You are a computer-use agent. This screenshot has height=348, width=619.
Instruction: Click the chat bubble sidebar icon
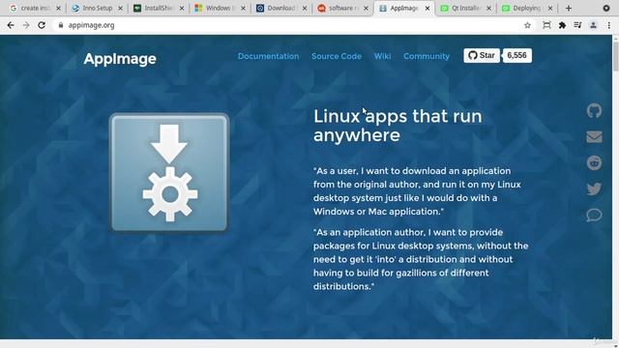[594, 215]
